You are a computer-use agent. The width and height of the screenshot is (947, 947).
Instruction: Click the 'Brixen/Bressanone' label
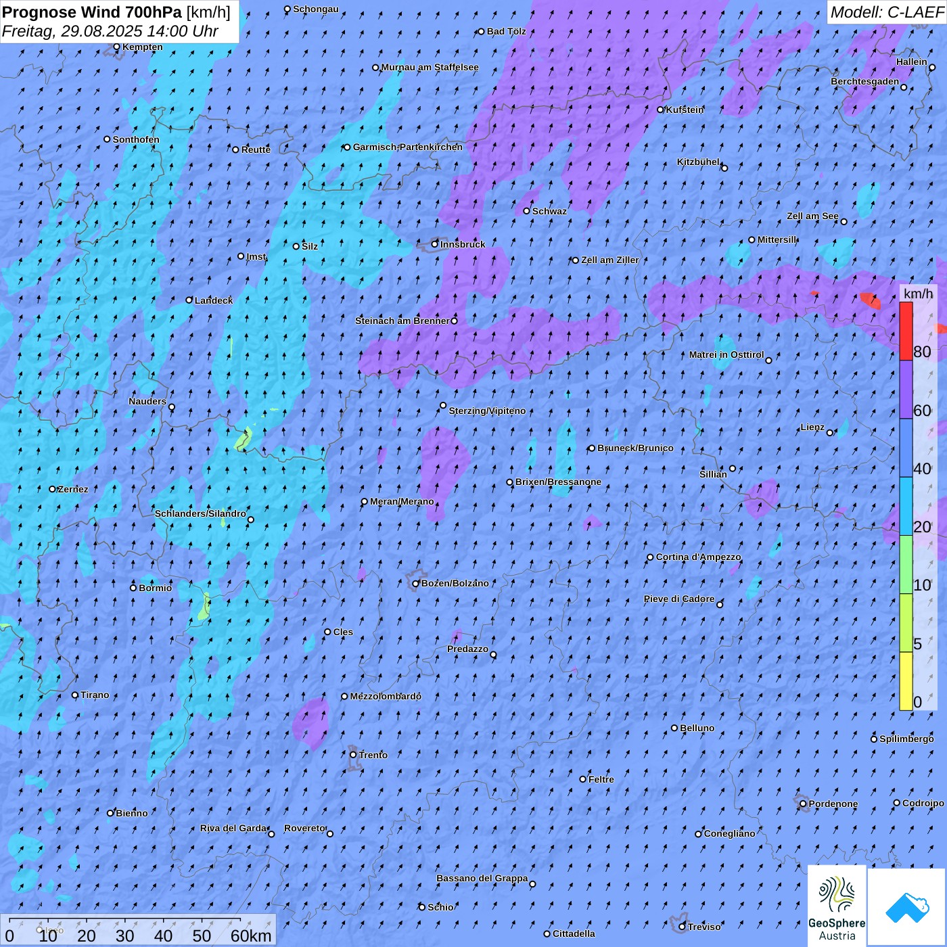[x=558, y=482]
